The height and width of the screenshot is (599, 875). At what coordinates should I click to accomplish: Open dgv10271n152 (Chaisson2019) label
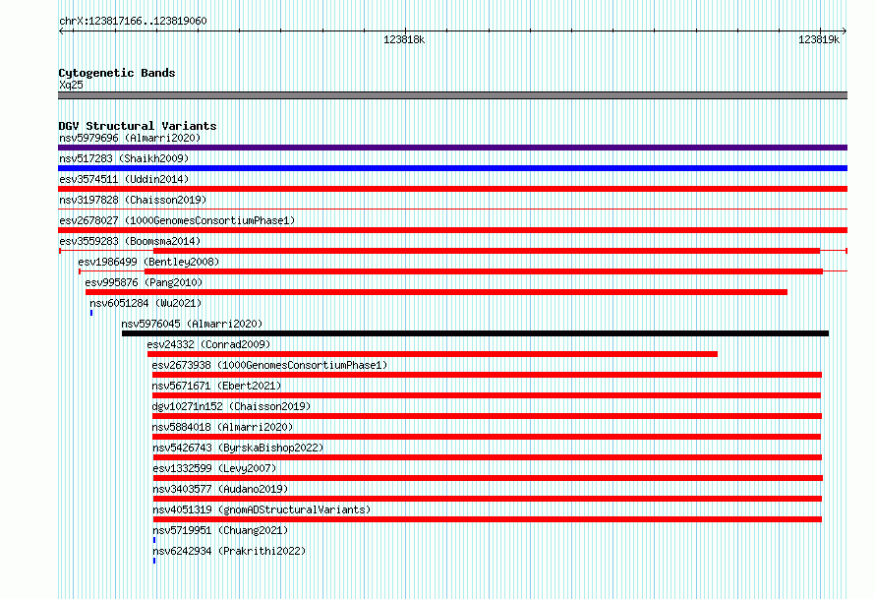231,406
